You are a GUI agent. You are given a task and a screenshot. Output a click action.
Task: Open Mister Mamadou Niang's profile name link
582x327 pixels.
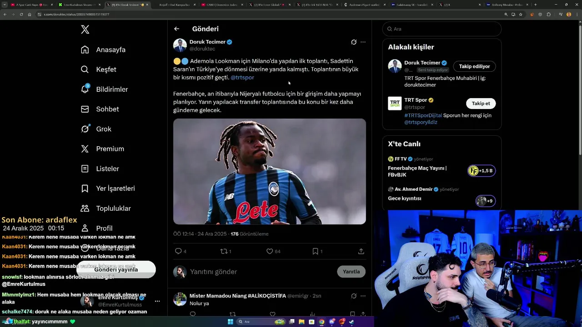pos(237,296)
